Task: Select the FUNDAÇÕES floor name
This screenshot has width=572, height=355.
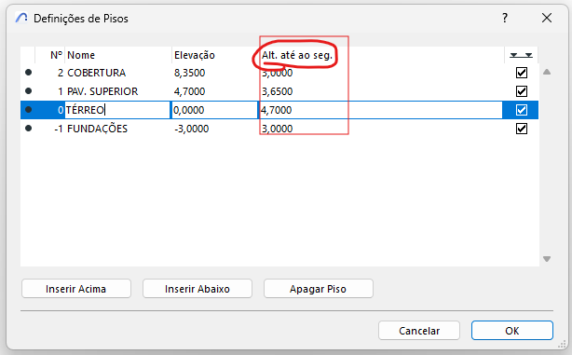Action: [x=98, y=128]
